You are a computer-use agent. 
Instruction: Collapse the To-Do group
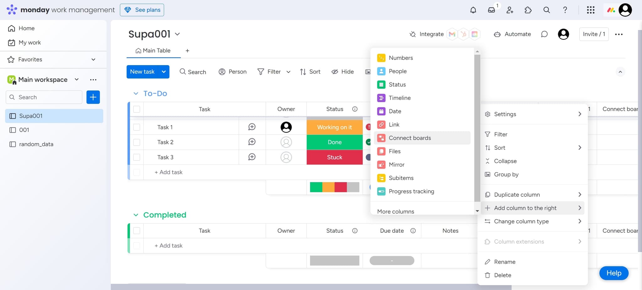[x=136, y=93]
